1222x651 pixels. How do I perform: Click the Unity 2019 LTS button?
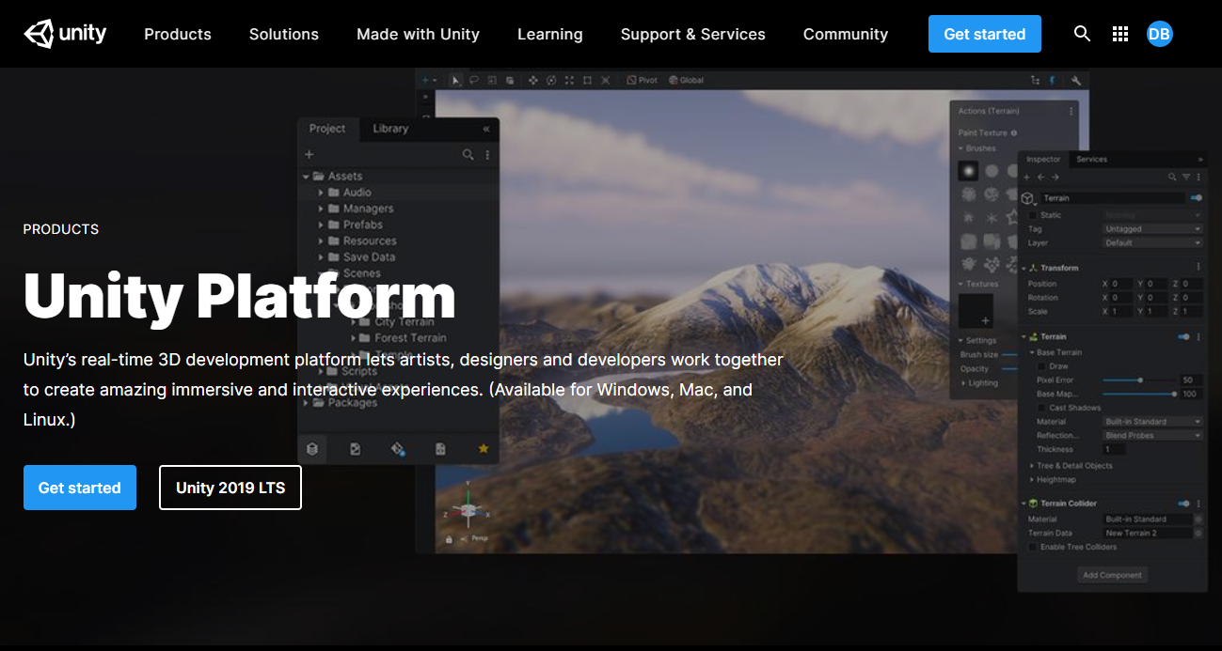(x=230, y=488)
